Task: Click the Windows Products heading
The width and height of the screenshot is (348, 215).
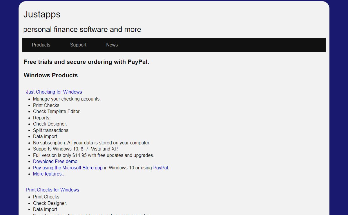Action: click(x=51, y=75)
